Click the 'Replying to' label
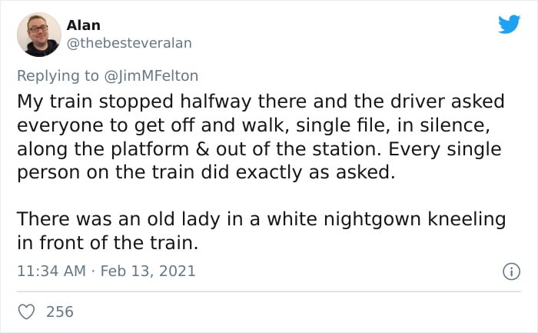Viewport: 538px width, 333px height. 58,76
